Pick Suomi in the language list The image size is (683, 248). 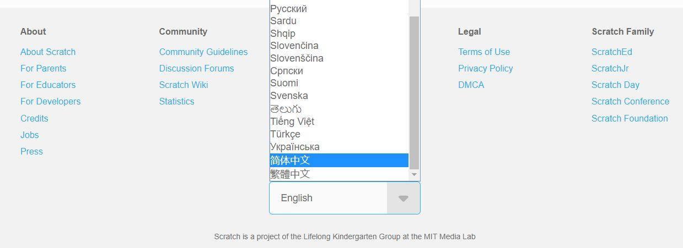284,83
